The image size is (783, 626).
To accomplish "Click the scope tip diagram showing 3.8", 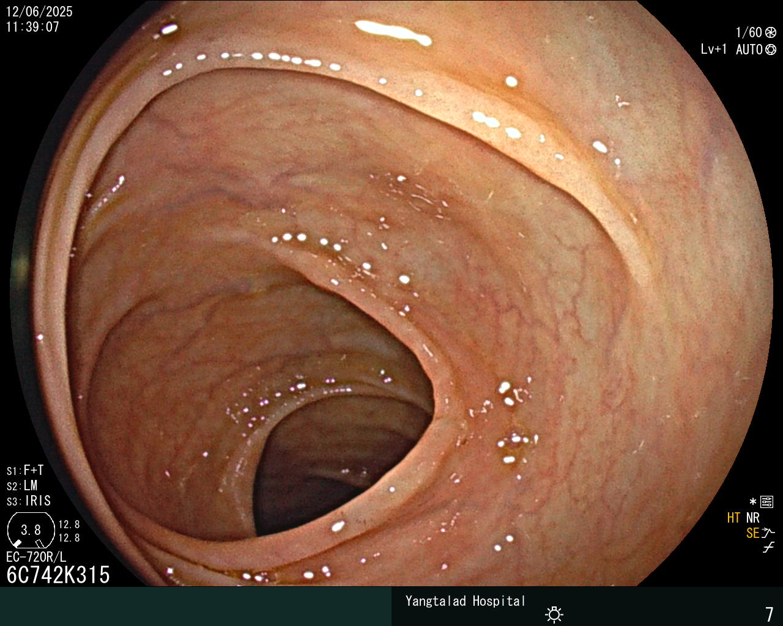I will [31, 530].
